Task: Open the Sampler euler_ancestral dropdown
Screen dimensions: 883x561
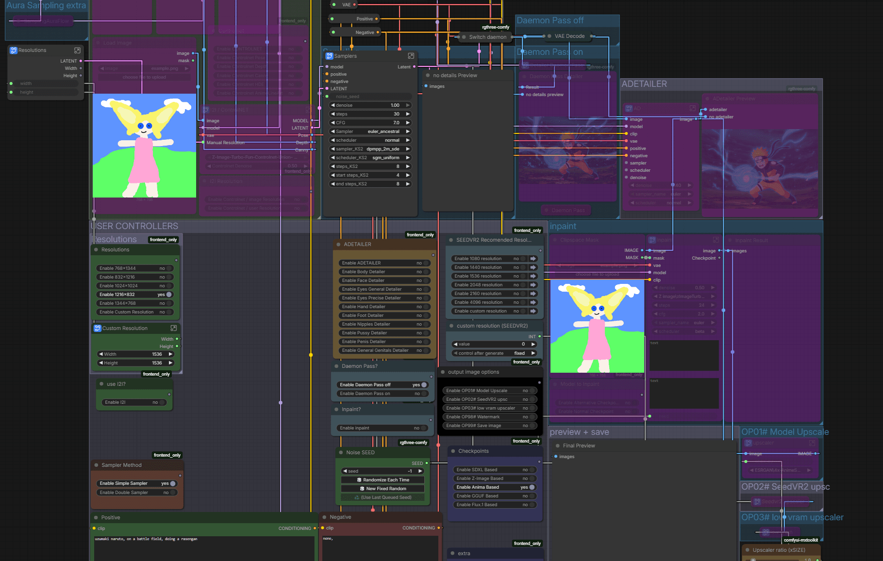Action: (370, 132)
